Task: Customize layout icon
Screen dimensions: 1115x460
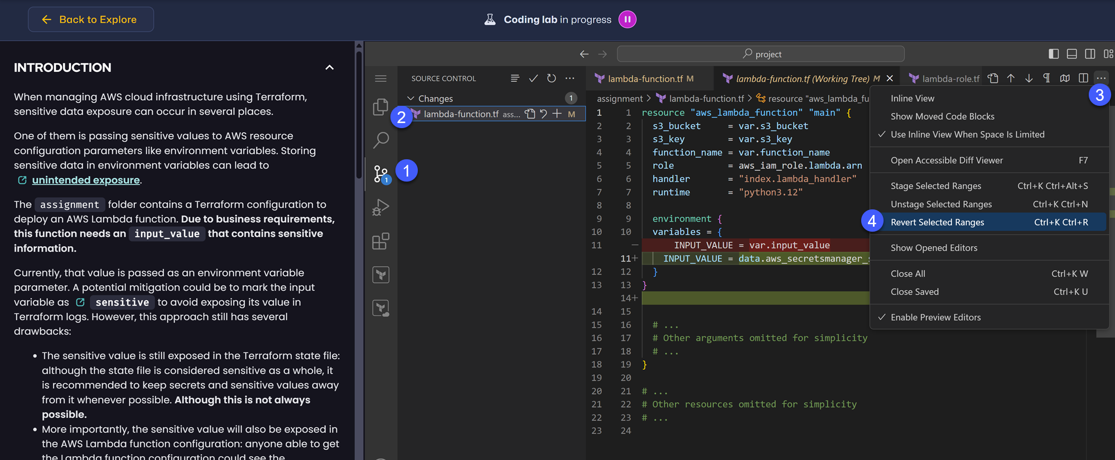Action: coord(1108,54)
